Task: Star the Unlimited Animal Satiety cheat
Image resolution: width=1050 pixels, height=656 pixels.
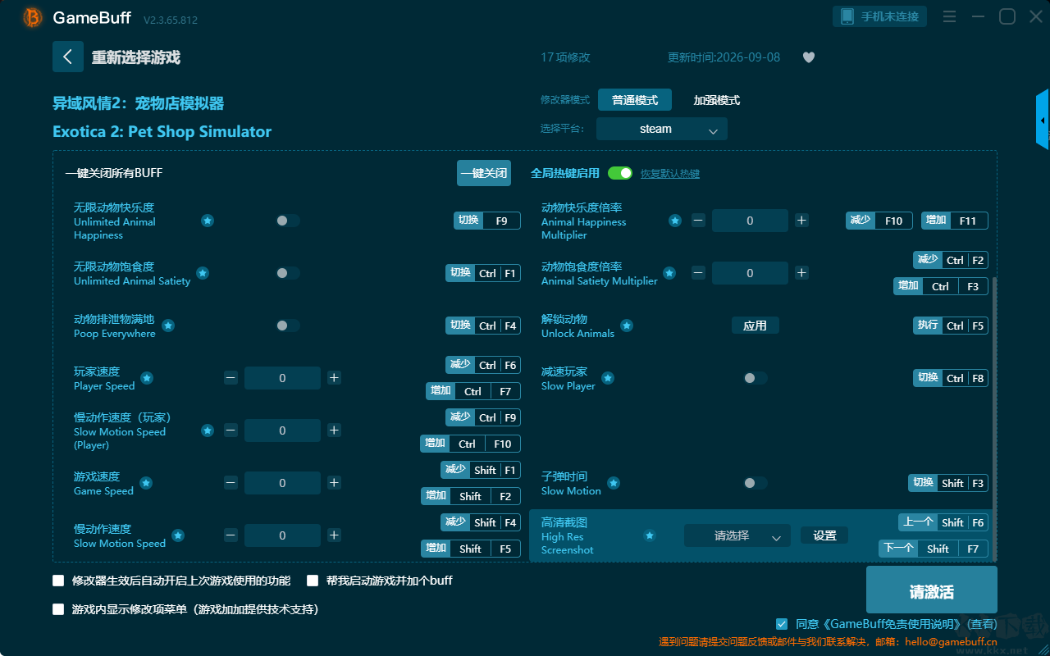Action: tap(203, 273)
